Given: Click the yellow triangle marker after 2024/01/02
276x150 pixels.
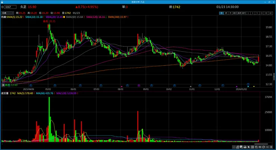Looking at the screenshot, I should [x=254, y=86].
